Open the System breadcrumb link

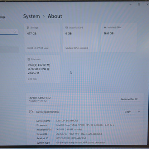(32, 16)
